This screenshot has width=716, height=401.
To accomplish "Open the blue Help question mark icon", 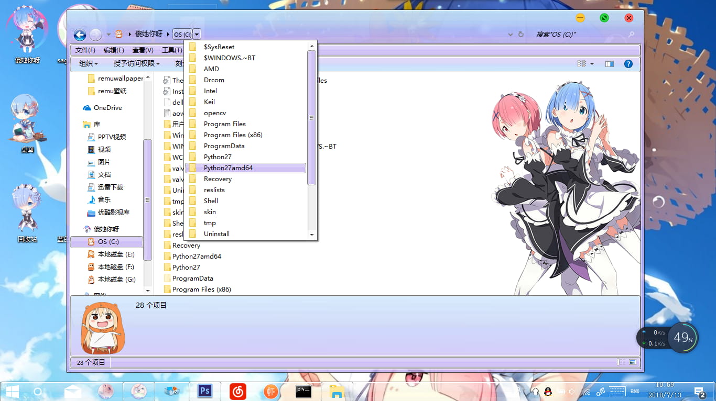I will click(x=628, y=64).
